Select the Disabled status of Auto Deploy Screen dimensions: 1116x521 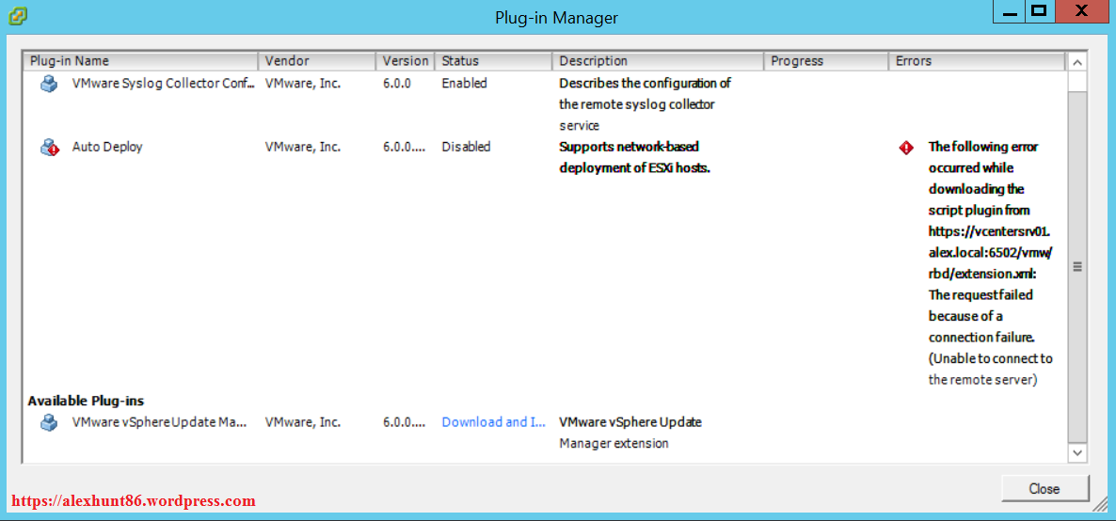coord(466,148)
